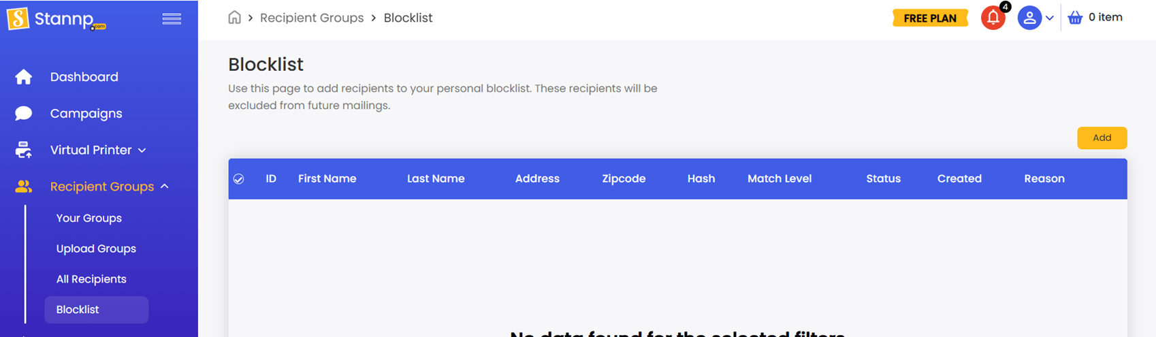The image size is (1156, 337).
Task: Select Upload Groups menu item
Action: click(96, 248)
